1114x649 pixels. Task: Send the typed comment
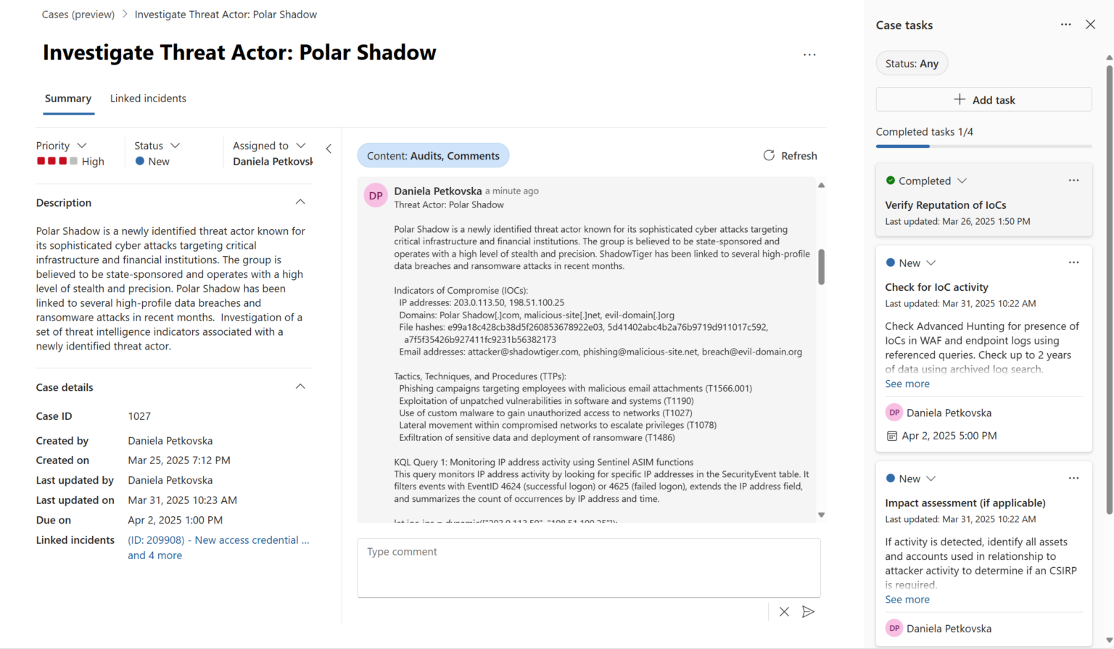click(x=808, y=611)
